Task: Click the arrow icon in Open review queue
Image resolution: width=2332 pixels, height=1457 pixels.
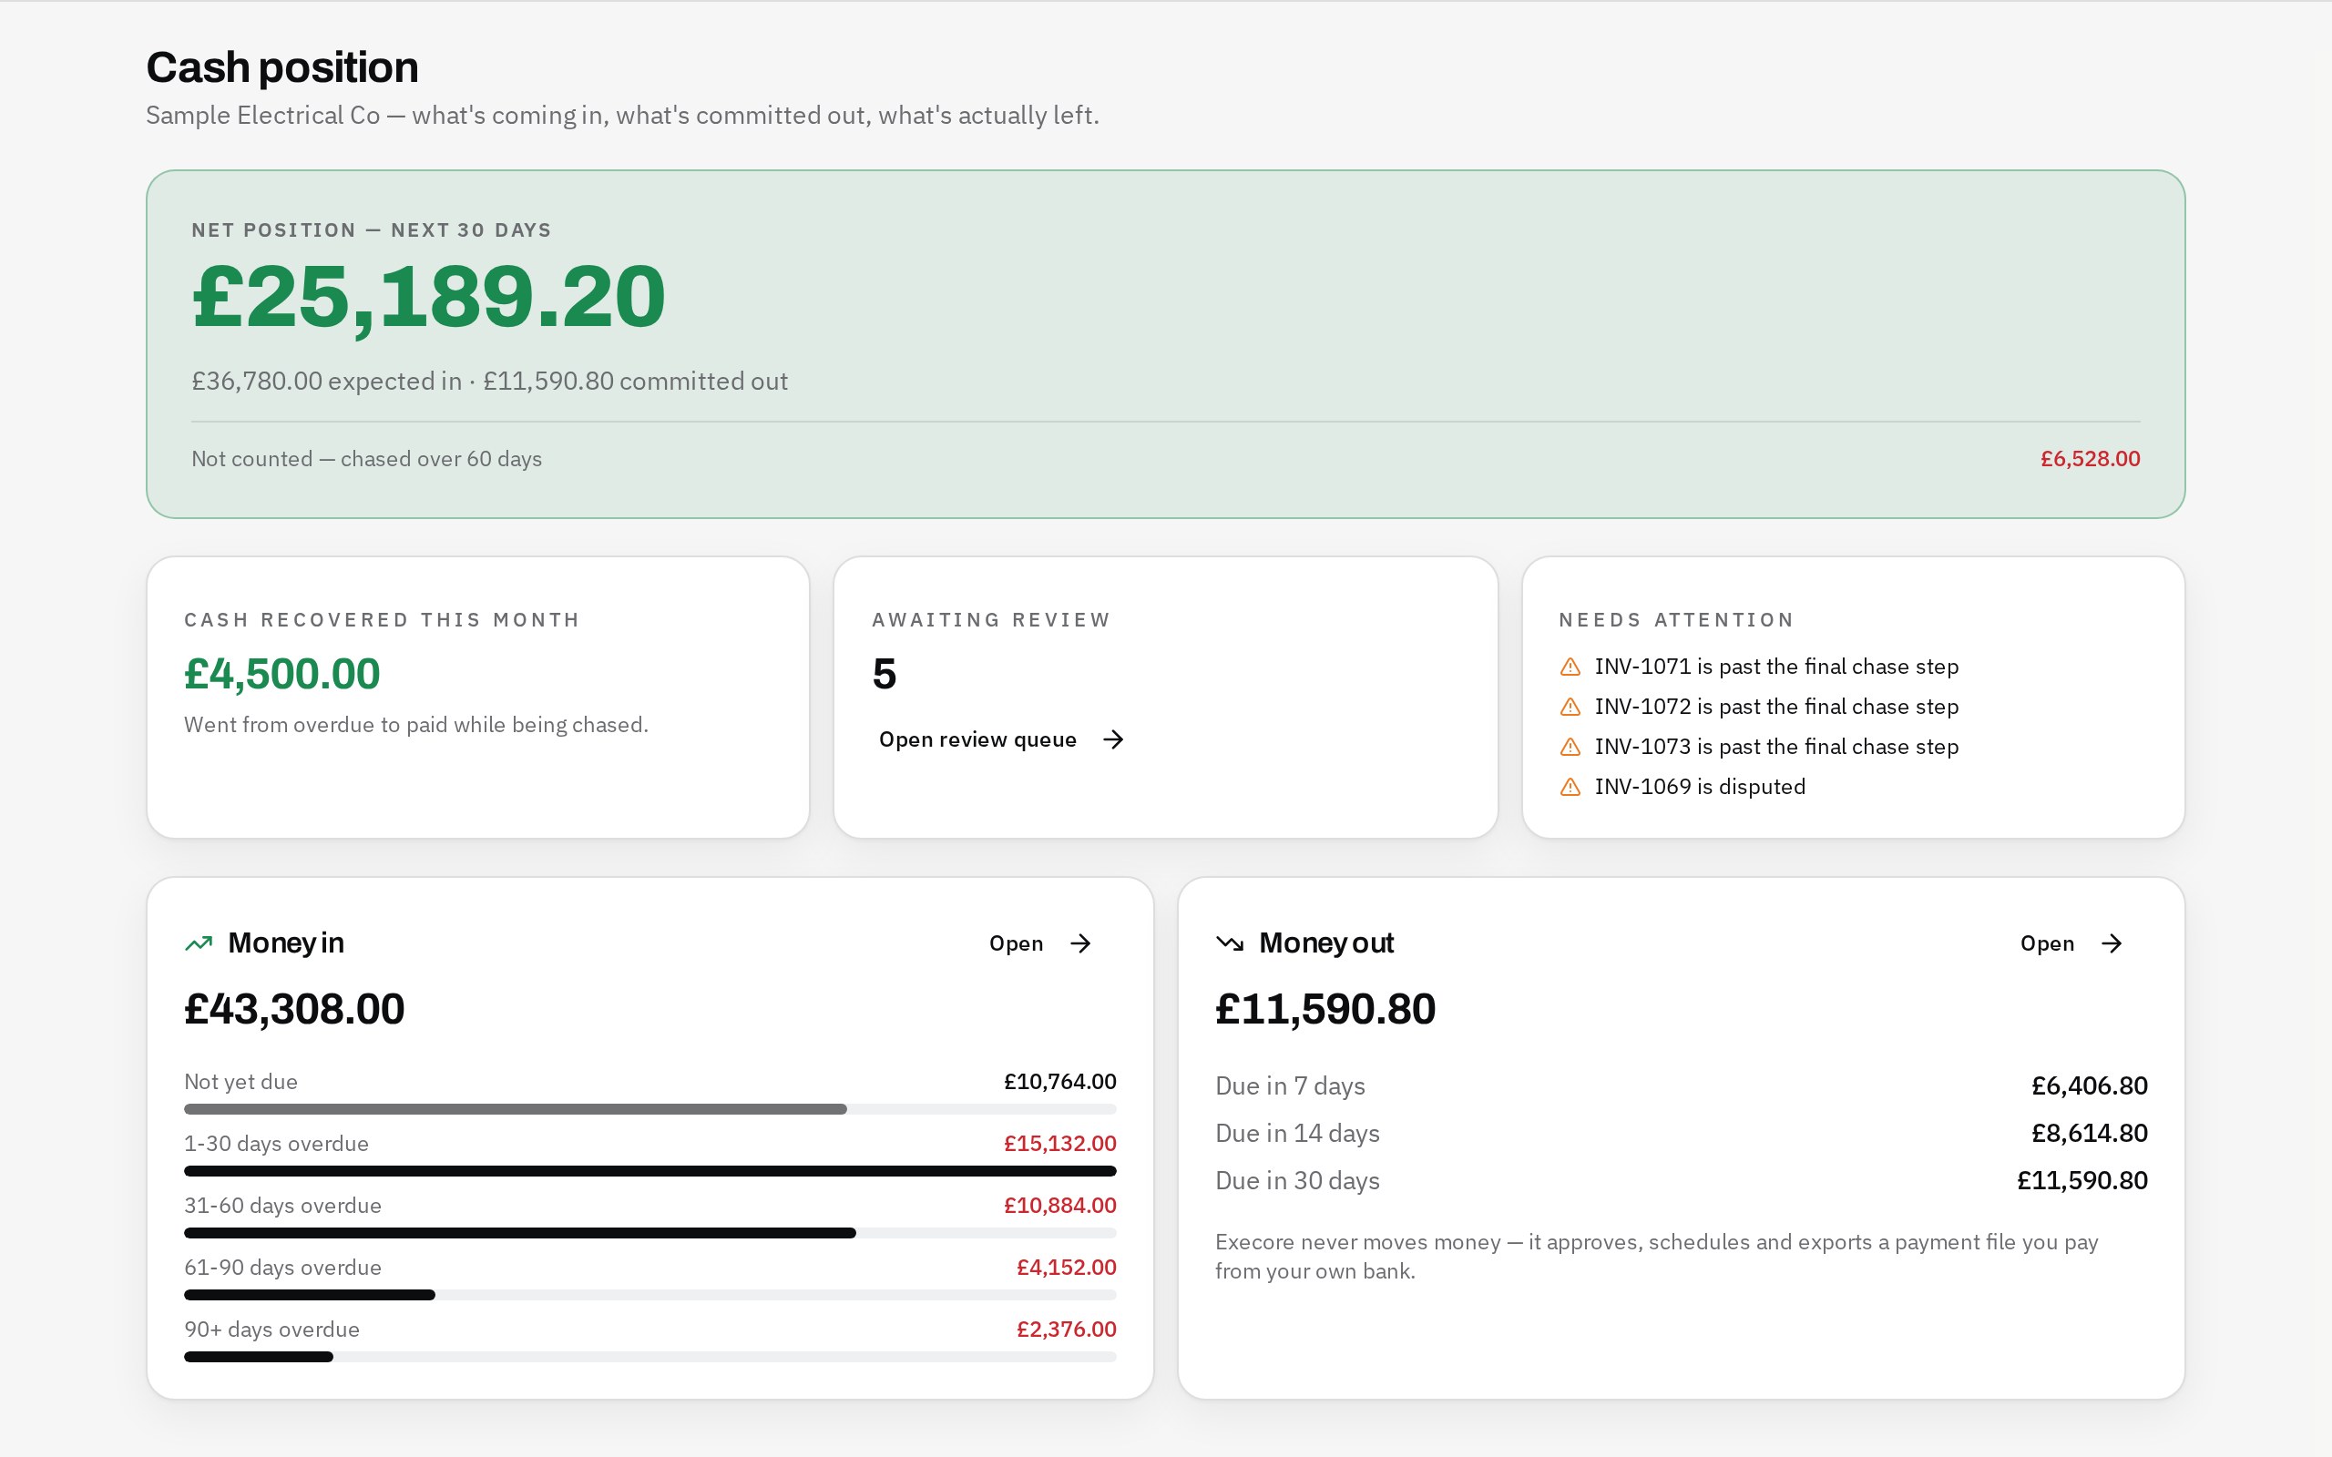Action: [x=1113, y=739]
